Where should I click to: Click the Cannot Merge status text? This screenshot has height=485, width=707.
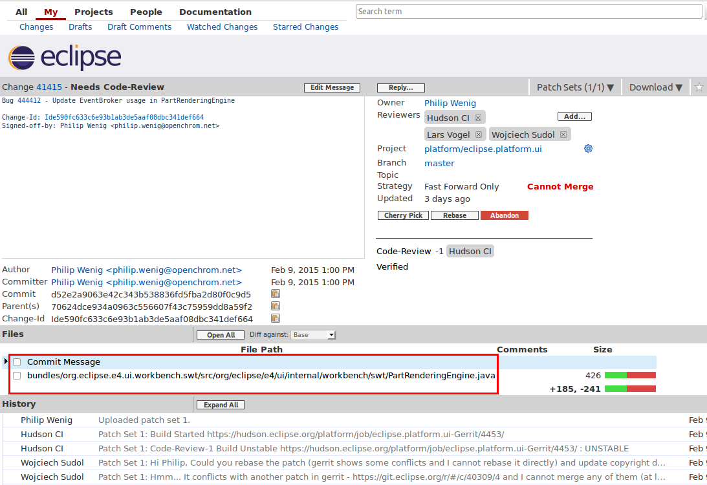click(x=560, y=187)
